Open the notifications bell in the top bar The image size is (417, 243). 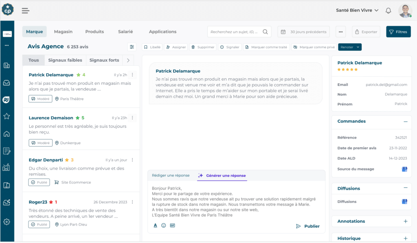click(x=388, y=11)
